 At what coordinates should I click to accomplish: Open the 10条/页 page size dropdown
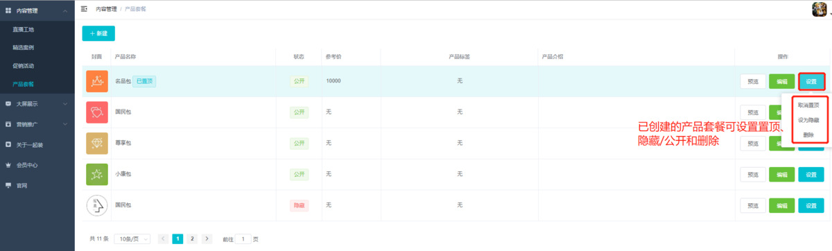coord(132,239)
